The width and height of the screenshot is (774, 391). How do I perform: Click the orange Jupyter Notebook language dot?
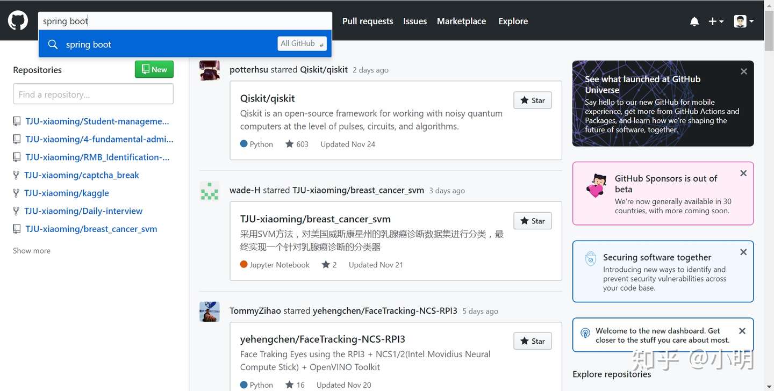coord(243,264)
